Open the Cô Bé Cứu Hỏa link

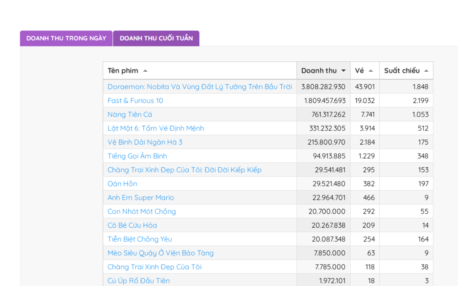pos(132,225)
